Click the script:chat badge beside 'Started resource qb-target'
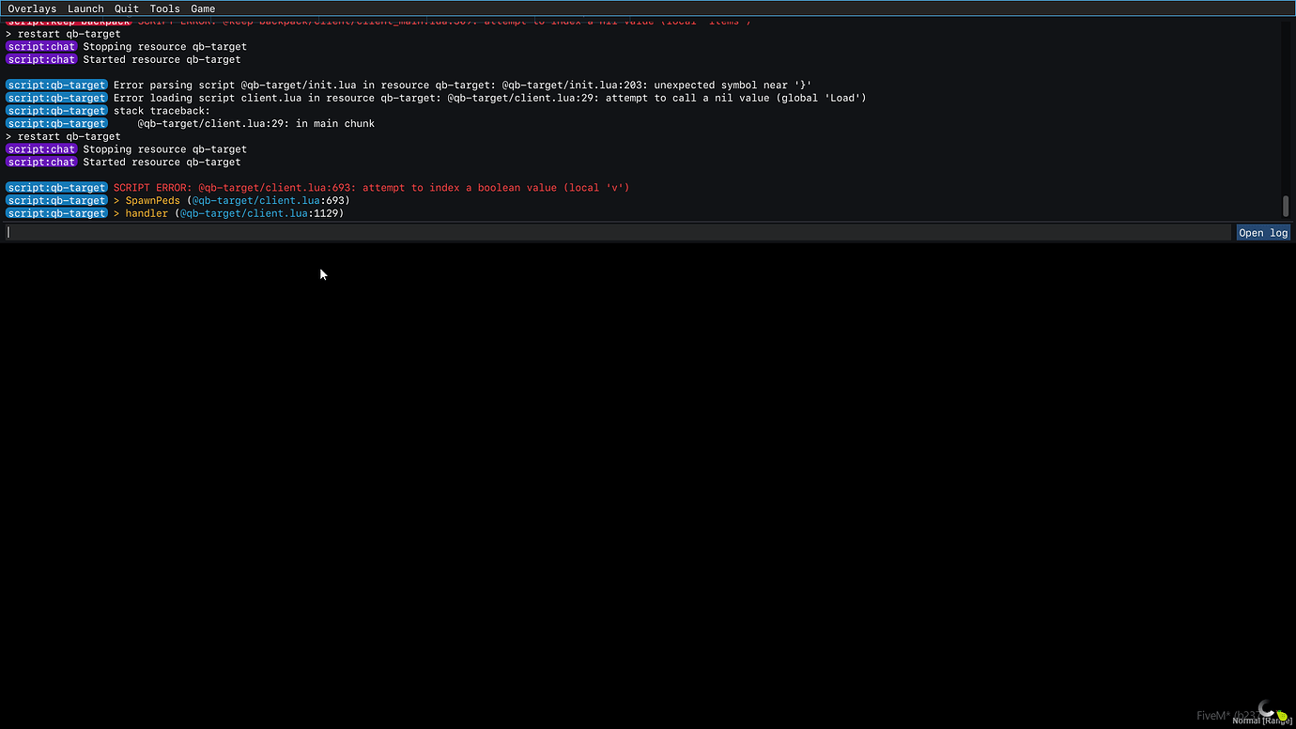Viewport: 1296px width, 729px height. (x=41, y=59)
